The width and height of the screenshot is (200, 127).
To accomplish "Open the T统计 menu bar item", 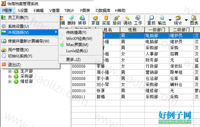I will (69, 10).
